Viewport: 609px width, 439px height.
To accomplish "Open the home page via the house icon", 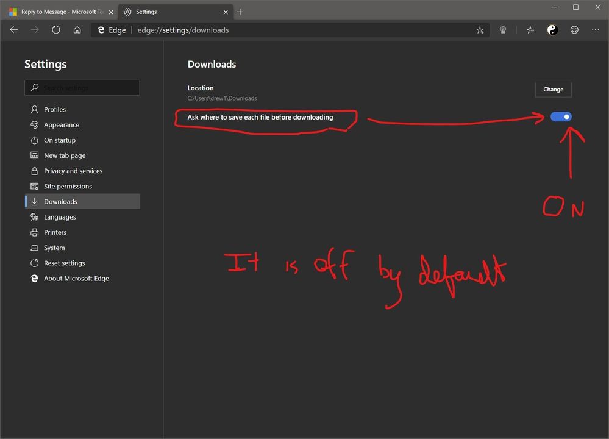I will (77, 30).
